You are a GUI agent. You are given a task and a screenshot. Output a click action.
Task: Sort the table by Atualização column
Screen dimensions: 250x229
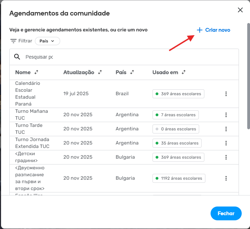click(x=100, y=72)
